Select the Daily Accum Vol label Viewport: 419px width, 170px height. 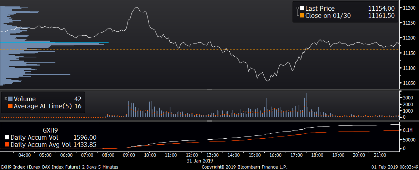pyautogui.click(x=35, y=138)
